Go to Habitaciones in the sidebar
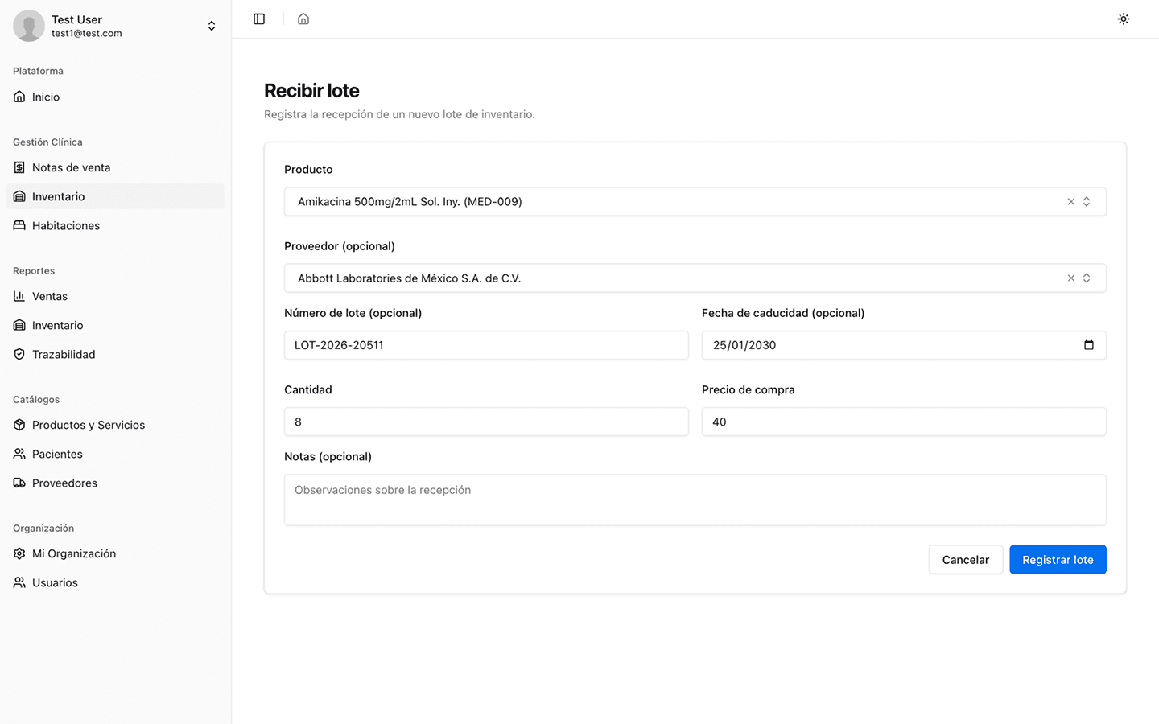The height and width of the screenshot is (724, 1159). (66, 225)
